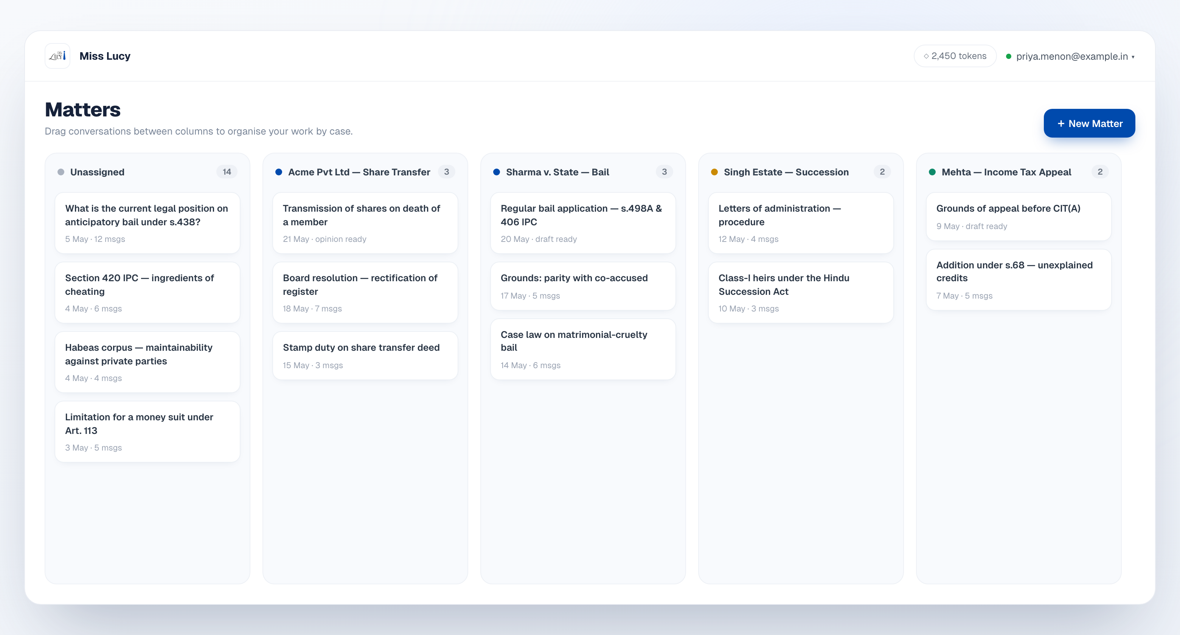1180x635 pixels.
Task: Open Stamp duty on share transfer deed card
Action: tap(365, 356)
